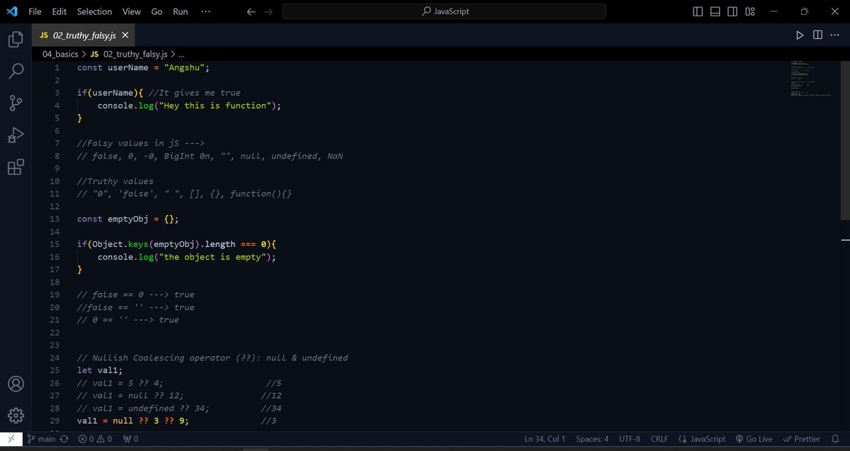Click the "//Falsy values in jS --->" comment
Viewport: 850px width, 451px height.
(x=141, y=143)
